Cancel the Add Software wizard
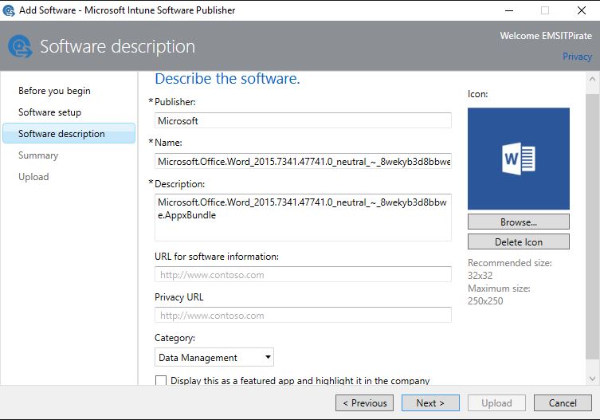This screenshot has height=420, width=600. (563, 402)
